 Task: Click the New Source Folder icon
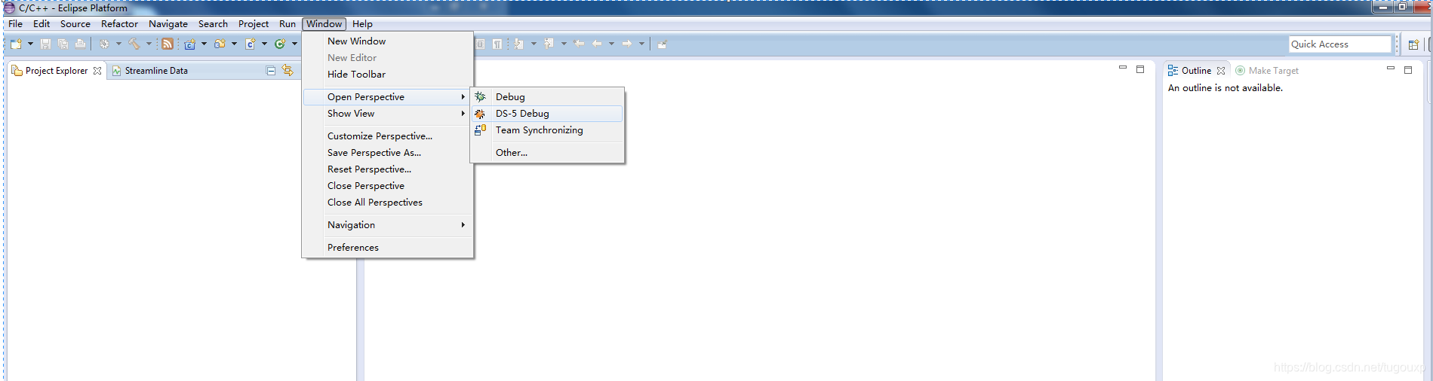(x=220, y=44)
